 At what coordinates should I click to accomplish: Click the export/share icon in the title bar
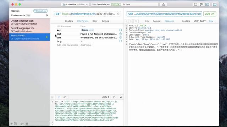(x=164, y=5)
